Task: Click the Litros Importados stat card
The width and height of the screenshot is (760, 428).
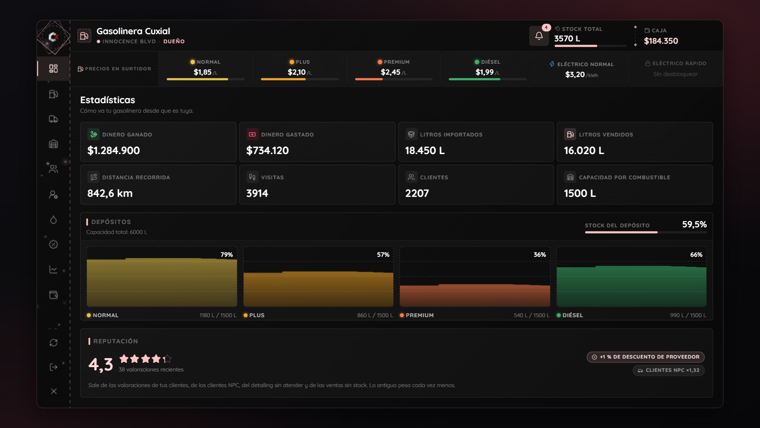Action: coord(476,142)
